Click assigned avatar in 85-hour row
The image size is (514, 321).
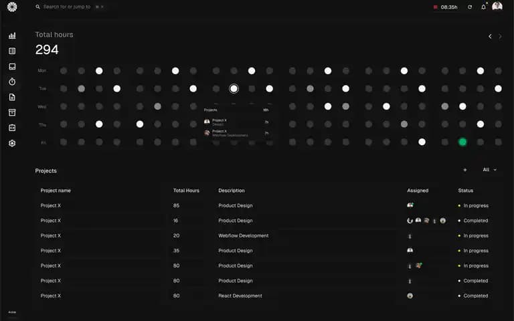[x=410, y=205]
